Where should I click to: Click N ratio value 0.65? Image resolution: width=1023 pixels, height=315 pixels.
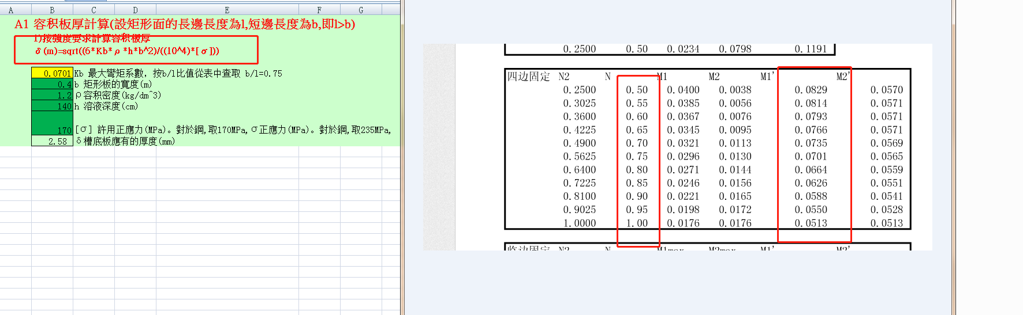point(637,130)
